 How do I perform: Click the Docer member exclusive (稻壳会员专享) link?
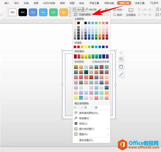coord(101,62)
